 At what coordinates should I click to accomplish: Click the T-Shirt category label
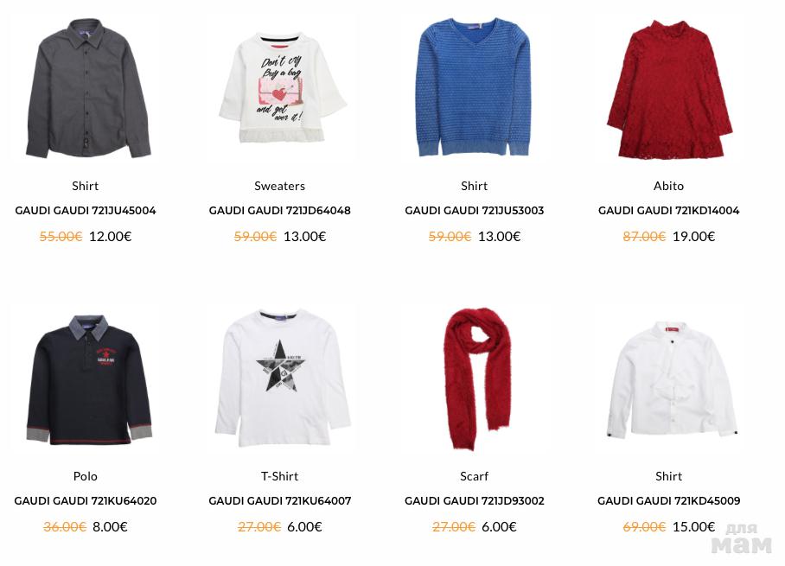point(280,476)
